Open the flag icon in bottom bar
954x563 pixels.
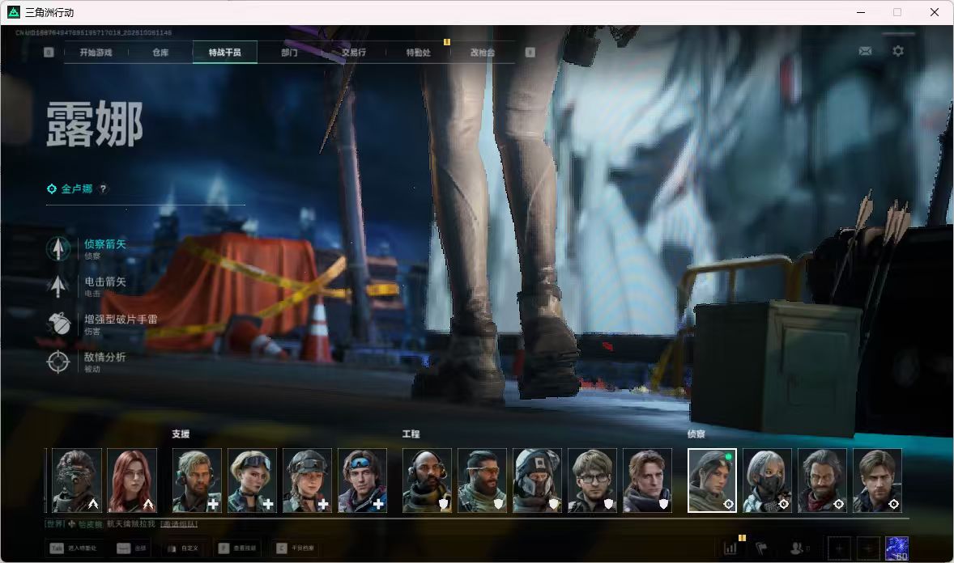[x=761, y=548]
